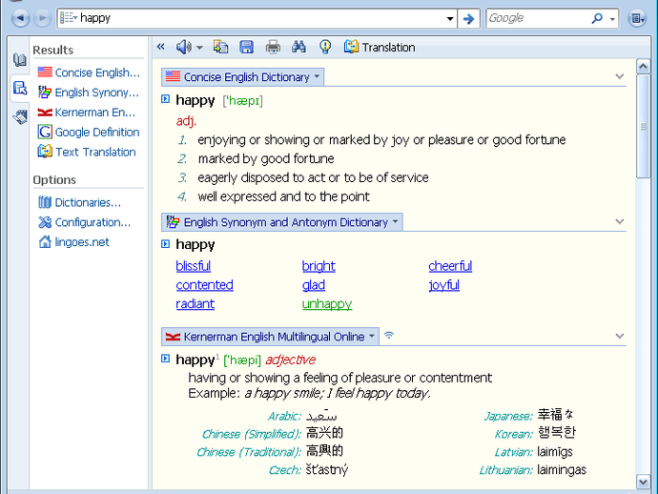The width and height of the screenshot is (658, 494).
Task: Open the search index list icon
Action: pyautogui.click(x=69, y=17)
